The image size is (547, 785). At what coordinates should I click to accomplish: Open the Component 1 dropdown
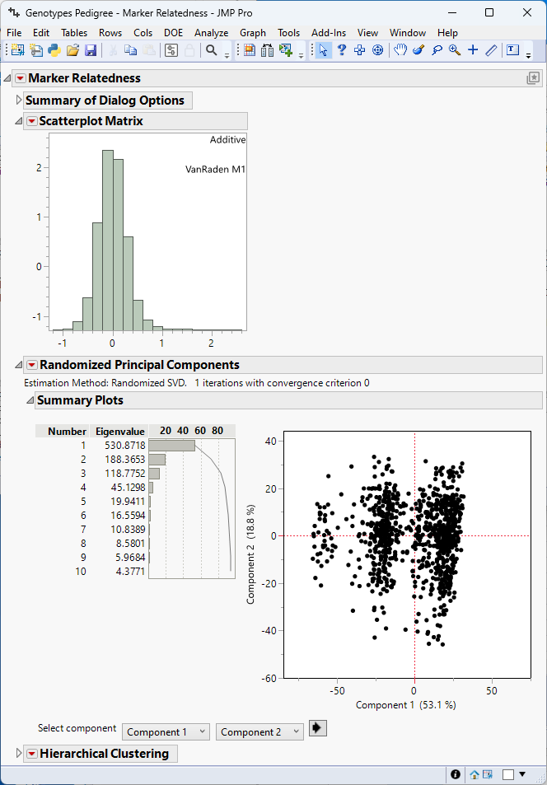pos(166,732)
